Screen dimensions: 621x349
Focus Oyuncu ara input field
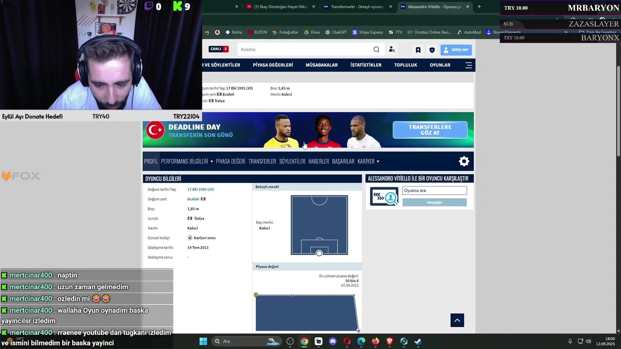click(x=434, y=190)
